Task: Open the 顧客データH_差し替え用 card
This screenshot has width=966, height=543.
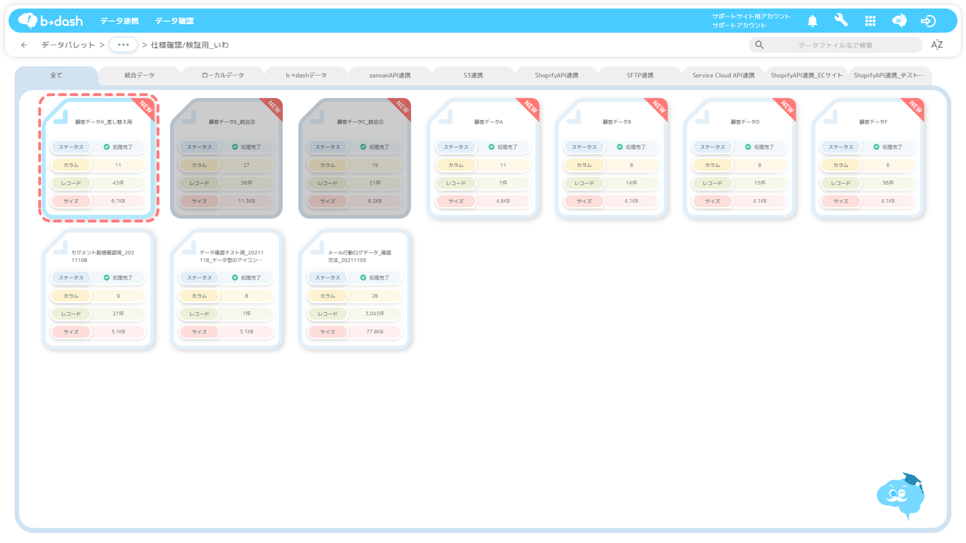Action: point(99,158)
